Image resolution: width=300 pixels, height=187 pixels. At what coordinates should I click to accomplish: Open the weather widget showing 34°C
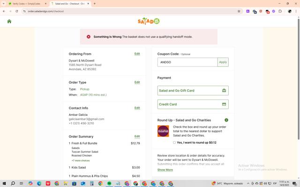[x=227, y=184]
